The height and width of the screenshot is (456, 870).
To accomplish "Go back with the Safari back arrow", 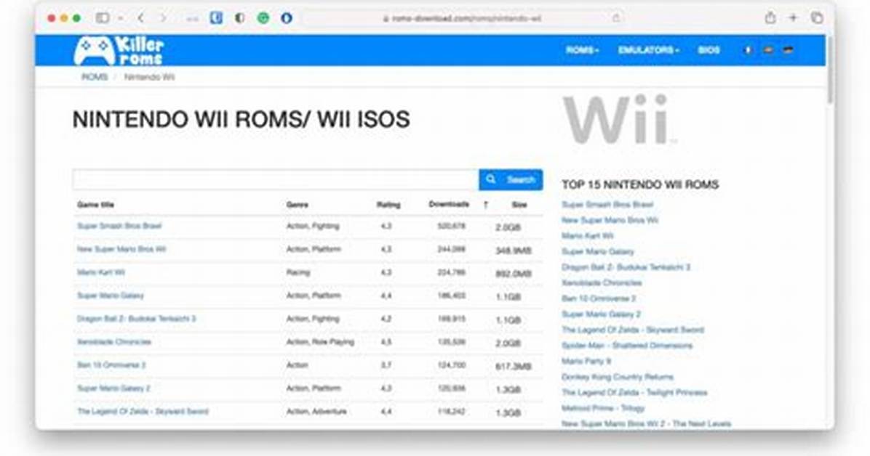I will coord(141,18).
